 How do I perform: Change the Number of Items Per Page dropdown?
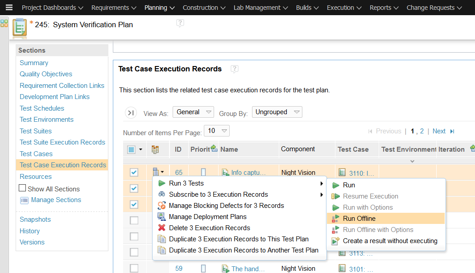coord(216,131)
